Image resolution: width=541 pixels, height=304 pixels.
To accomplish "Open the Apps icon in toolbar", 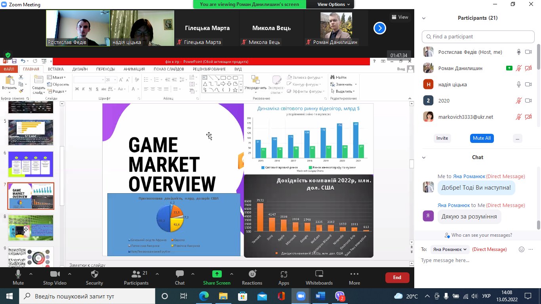I will point(284,274).
